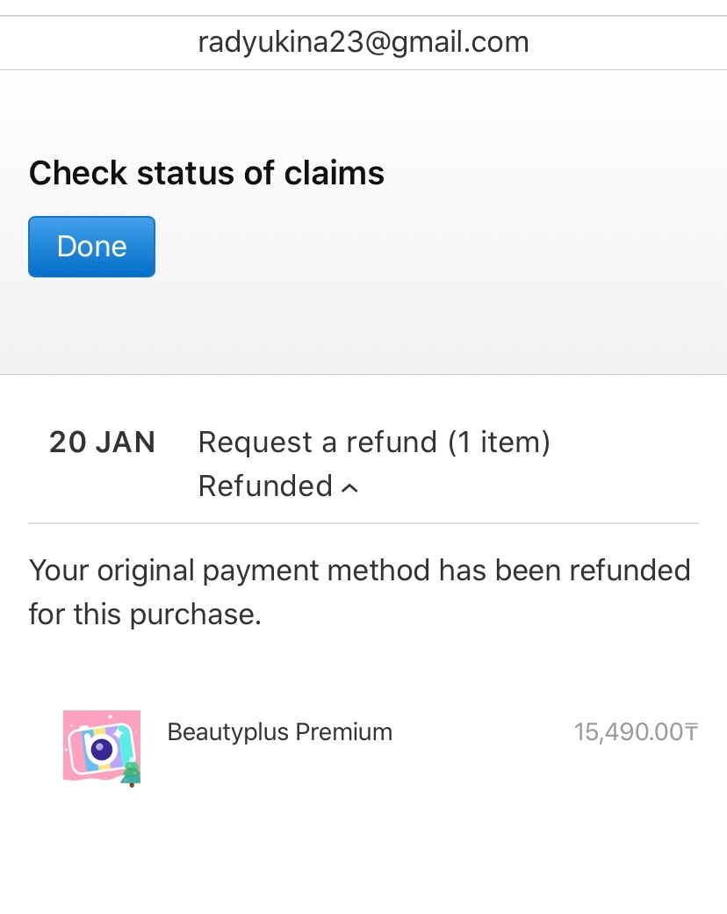Select the 20 JAN claim date

(x=102, y=443)
